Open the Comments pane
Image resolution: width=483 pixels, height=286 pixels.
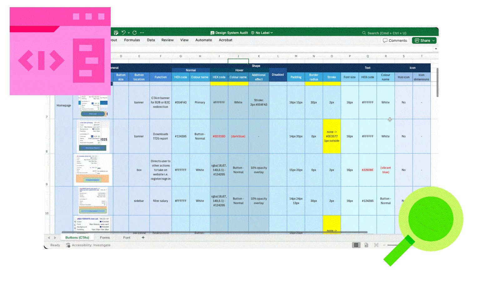coord(394,40)
